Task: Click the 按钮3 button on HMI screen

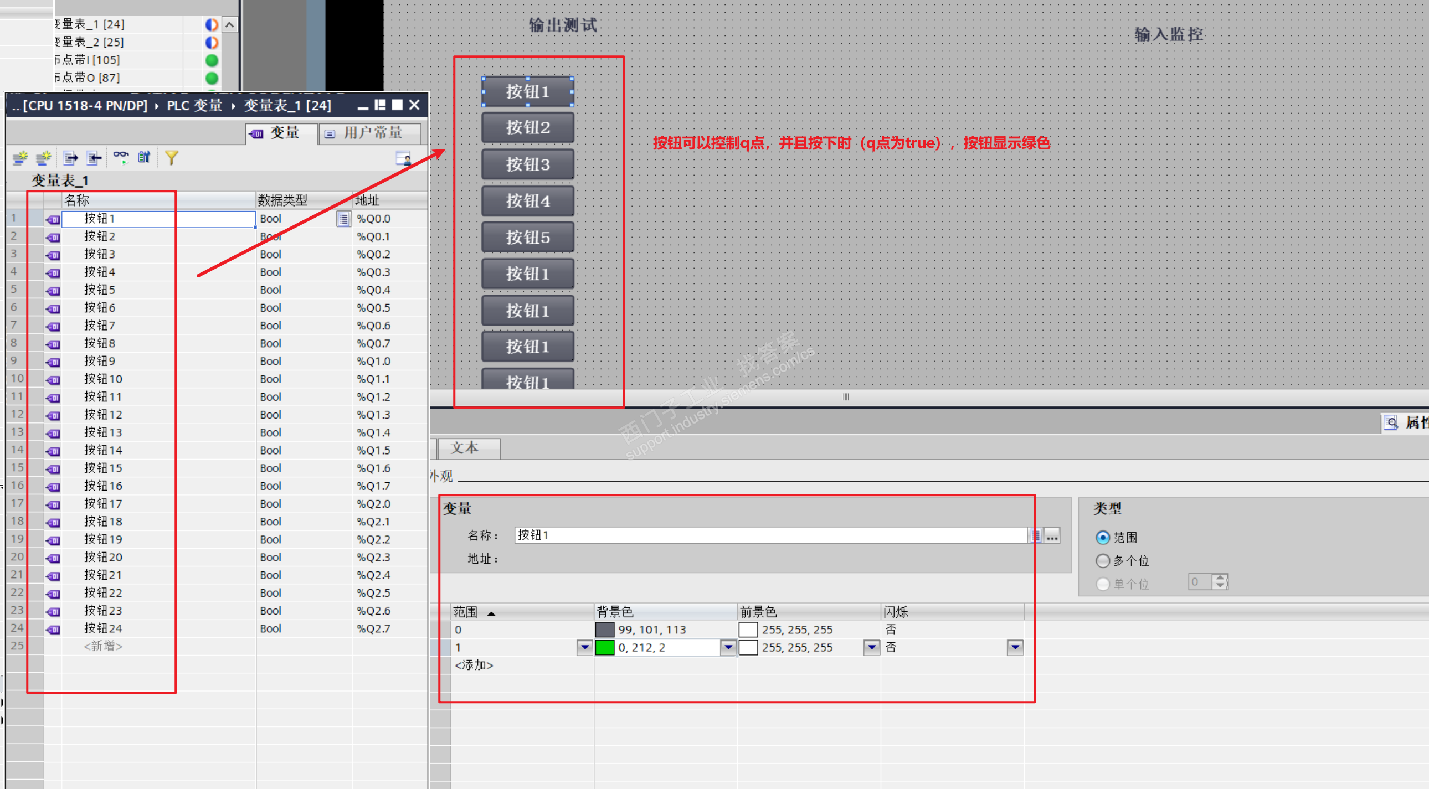Action: pos(527,164)
